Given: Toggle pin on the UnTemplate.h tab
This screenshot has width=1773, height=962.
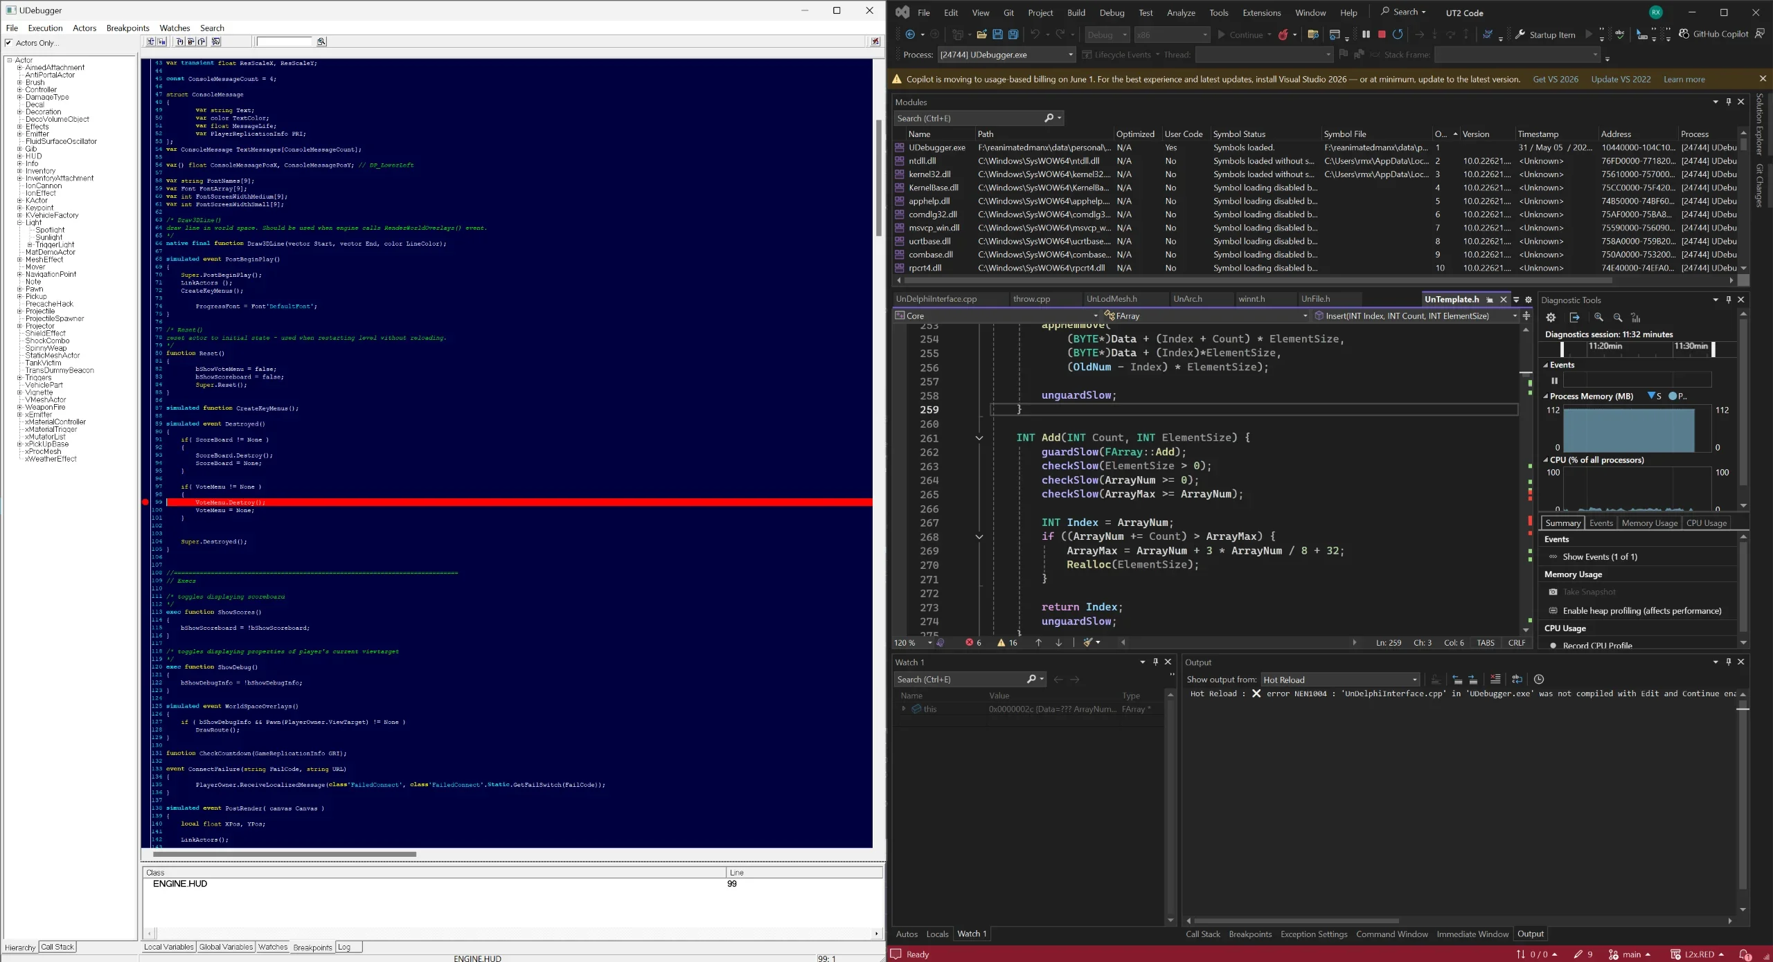Looking at the screenshot, I should tap(1490, 300).
